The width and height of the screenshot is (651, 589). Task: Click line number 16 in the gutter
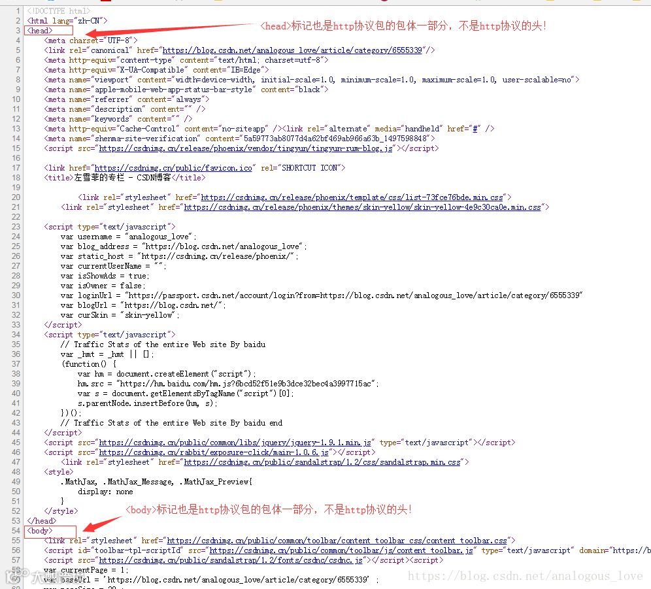pyautogui.click(x=16, y=158)
